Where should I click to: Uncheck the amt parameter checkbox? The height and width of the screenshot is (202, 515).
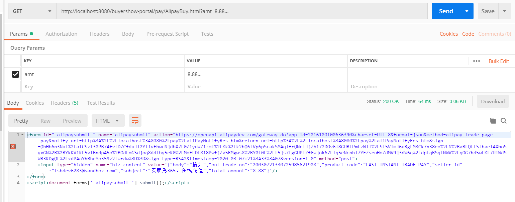[15, 74]
